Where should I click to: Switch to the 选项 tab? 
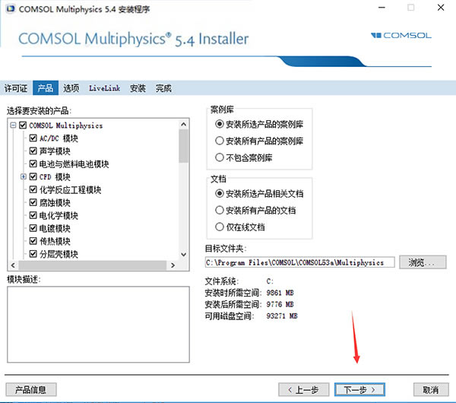pos(71,88)
